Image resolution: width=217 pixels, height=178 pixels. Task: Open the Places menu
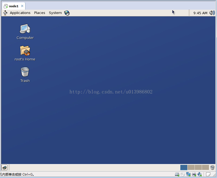click(x=40, y=13)
